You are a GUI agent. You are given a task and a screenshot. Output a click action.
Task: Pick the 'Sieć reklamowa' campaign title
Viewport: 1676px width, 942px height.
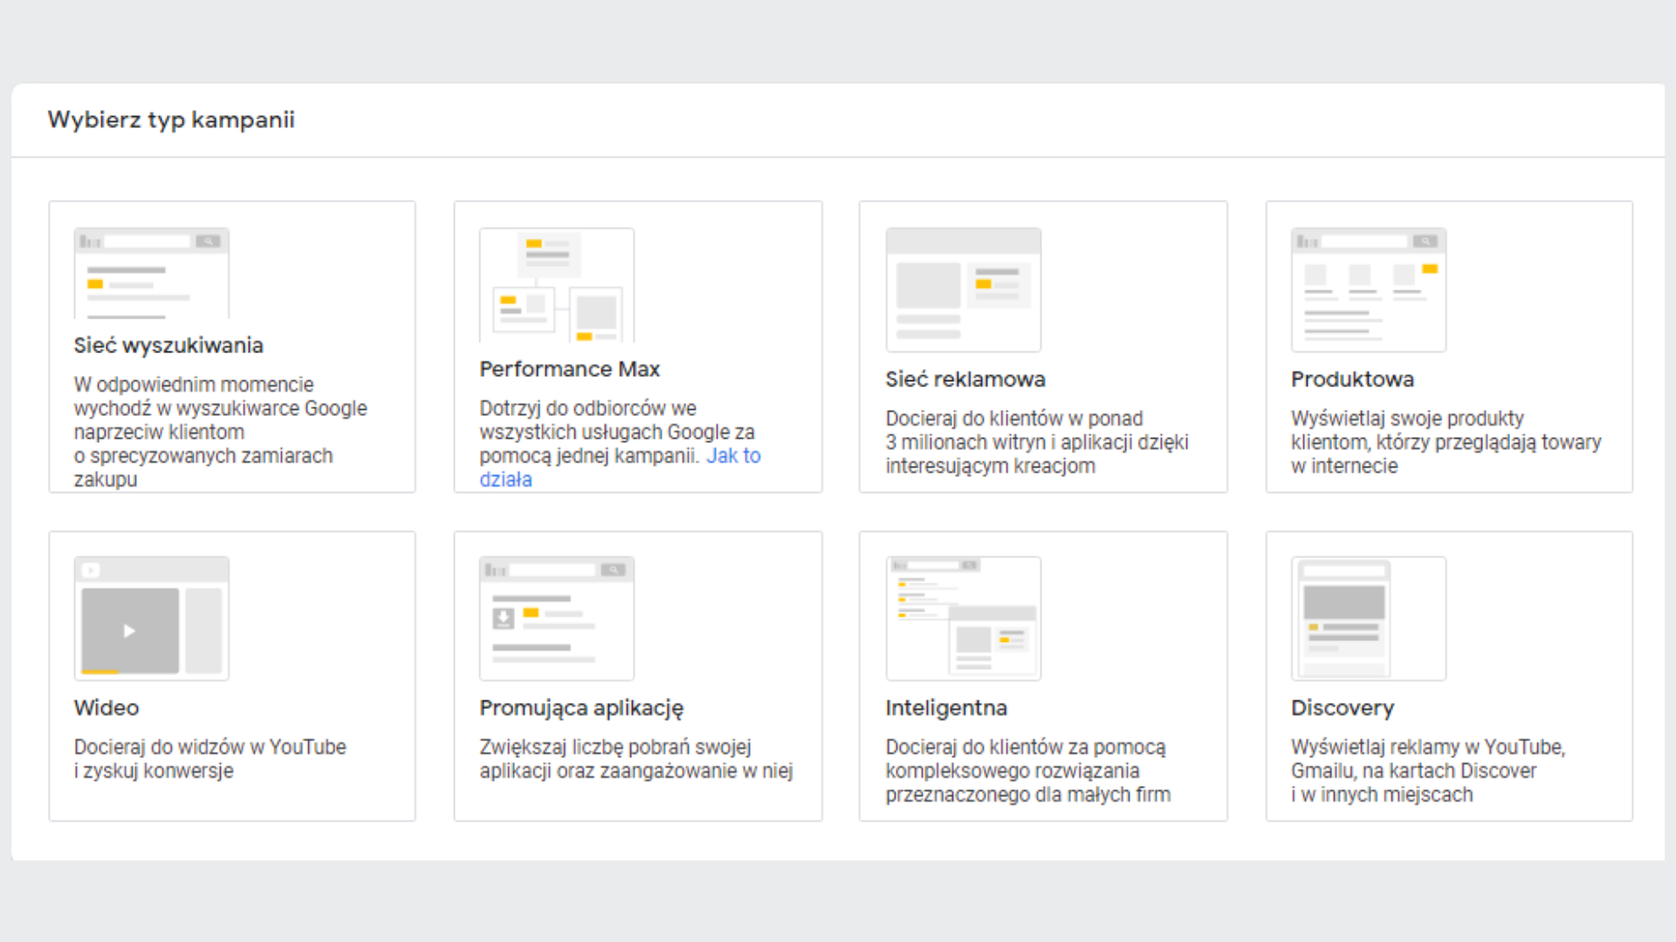[x=965, y=379]
